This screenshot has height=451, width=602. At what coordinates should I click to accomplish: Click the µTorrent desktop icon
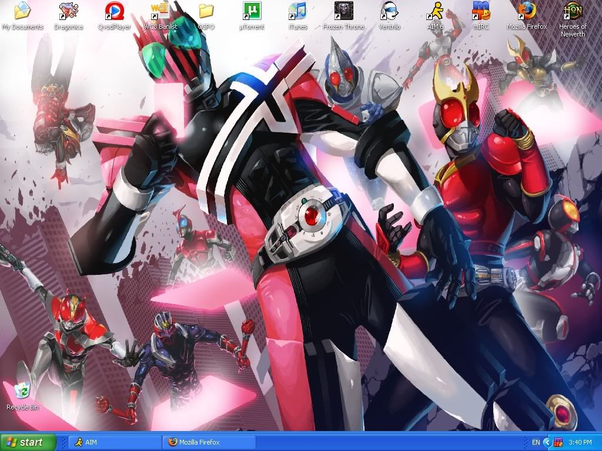point(252,16)
